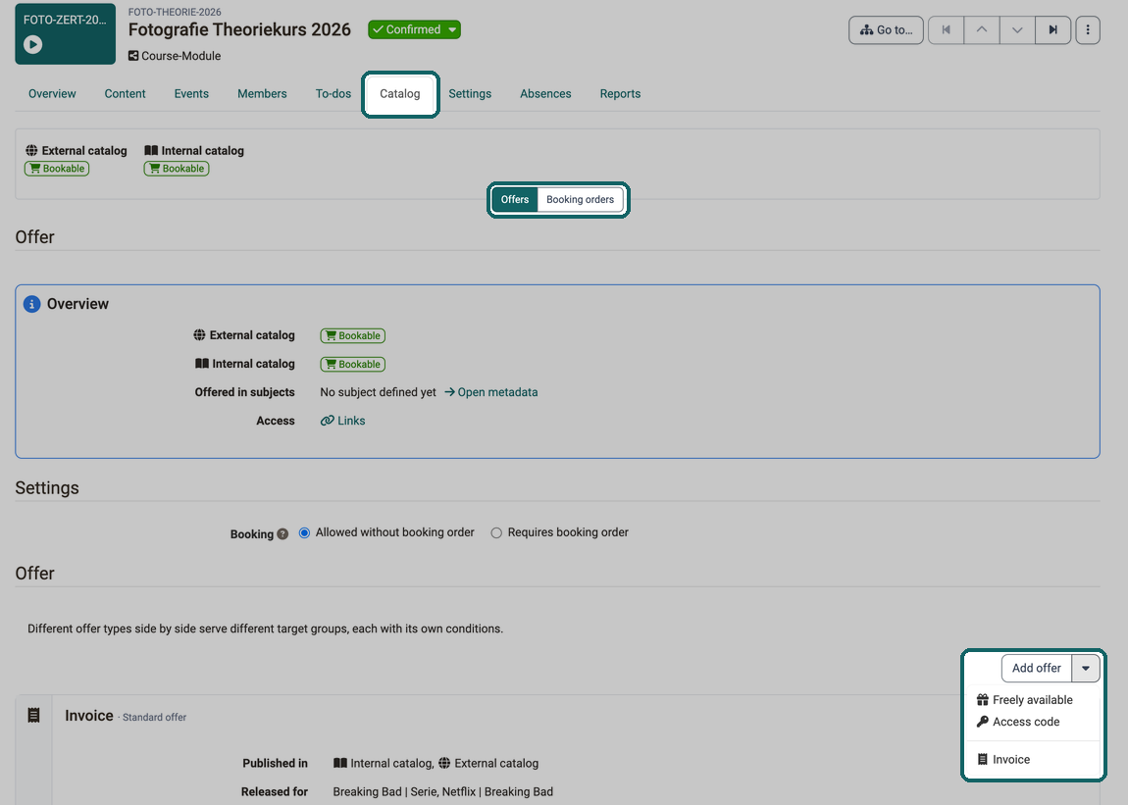The height and width of the screenshot is (805, 1128).
Task: Open the Go to… navigation dropdown
Action: pyautogui.click(x=887, y=30)
